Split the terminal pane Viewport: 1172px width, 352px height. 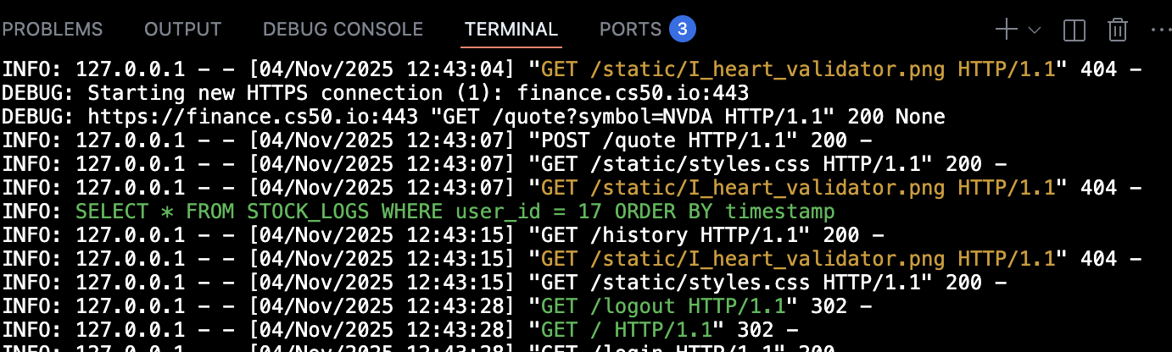[x=1074, y=30]
